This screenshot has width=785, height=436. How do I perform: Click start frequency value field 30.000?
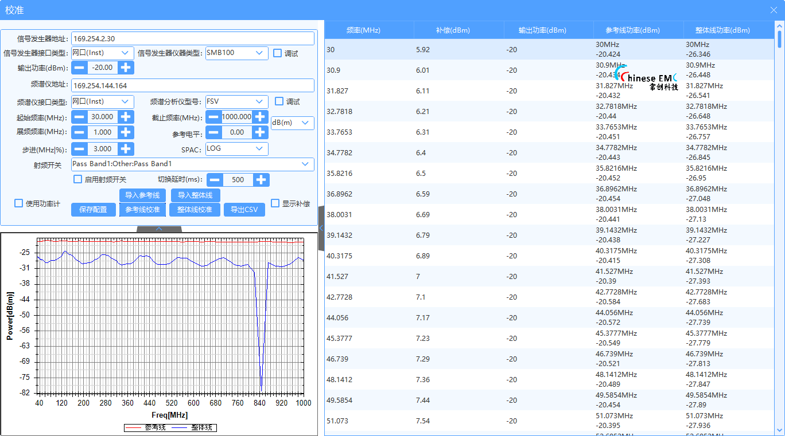[x=103, y=116]
